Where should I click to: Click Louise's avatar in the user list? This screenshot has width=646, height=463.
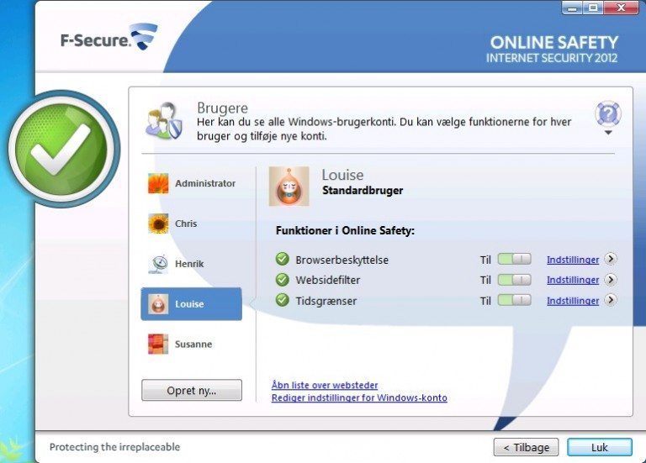coord(158,304)
